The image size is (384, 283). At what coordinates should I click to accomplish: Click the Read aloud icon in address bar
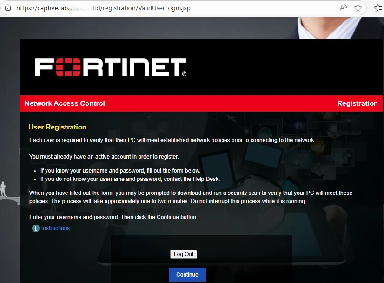click(344, 8)
